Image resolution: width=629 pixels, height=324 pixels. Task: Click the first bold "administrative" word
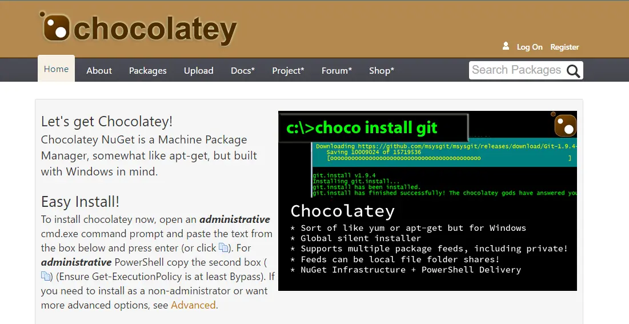pyautogui.click(x=235, y=219)
